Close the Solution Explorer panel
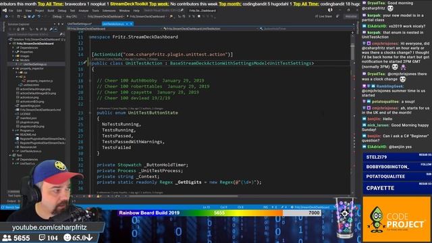Screen dimensions: 432x243 point(63,24)
